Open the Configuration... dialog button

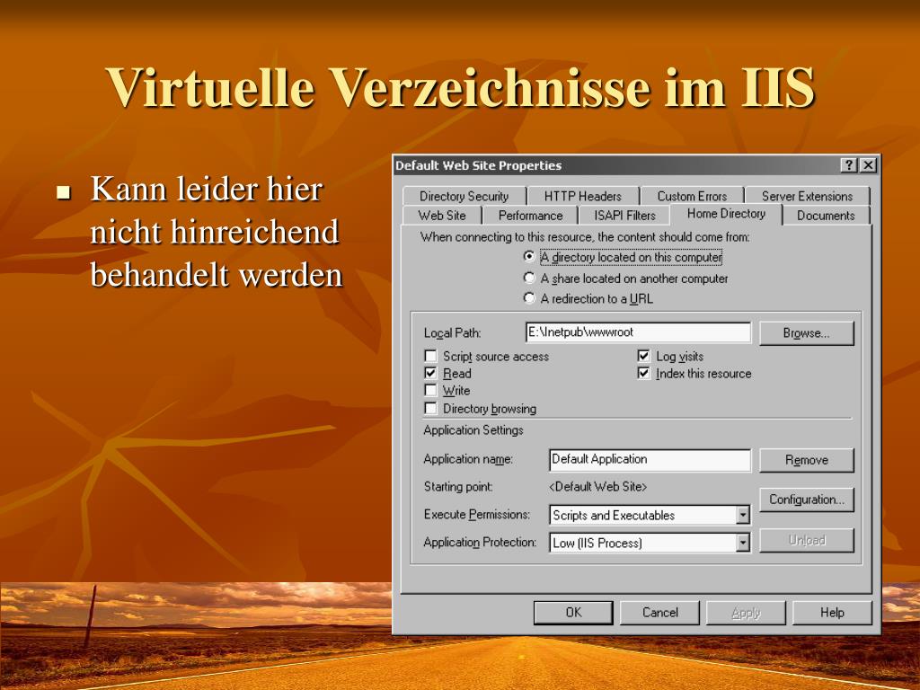806,500
